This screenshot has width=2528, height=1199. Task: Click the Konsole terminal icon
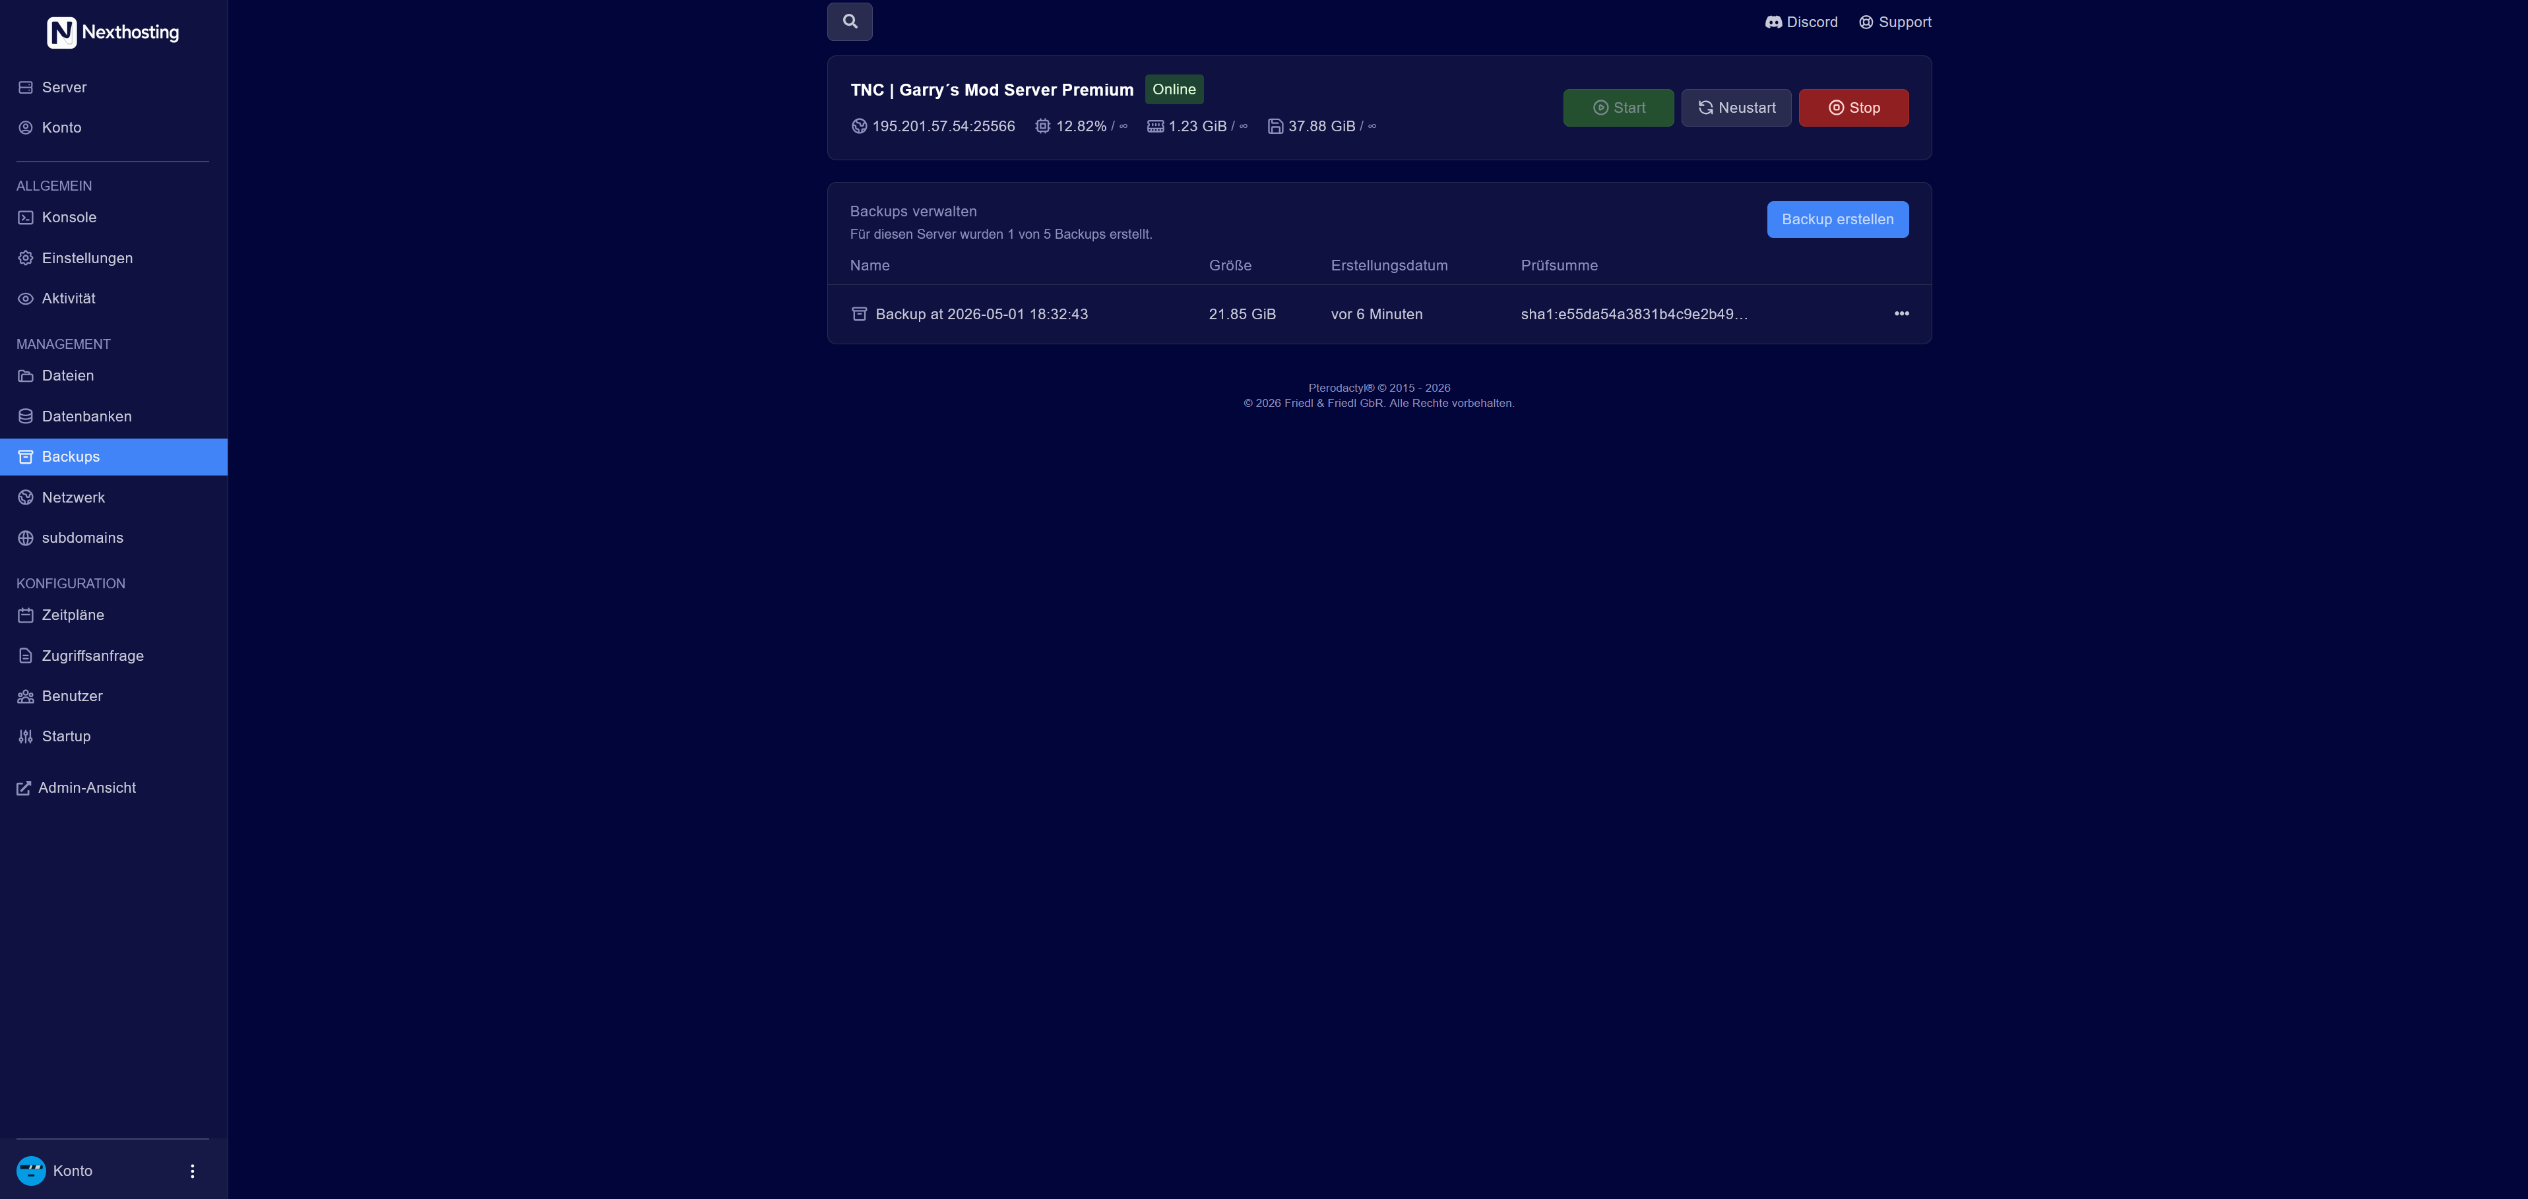tap(26, 218)
